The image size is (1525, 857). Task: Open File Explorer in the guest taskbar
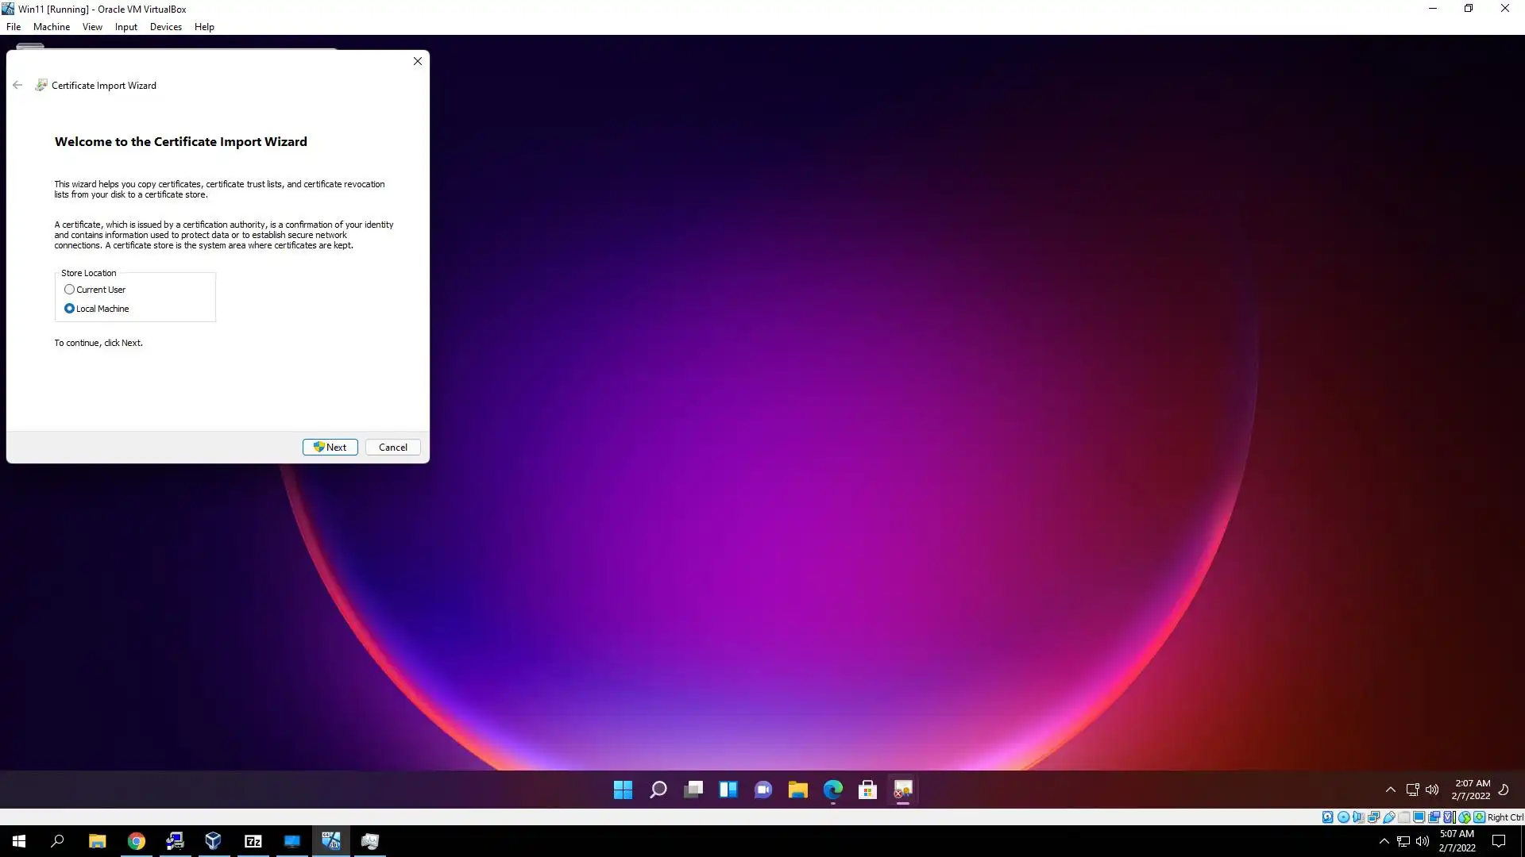797,790
